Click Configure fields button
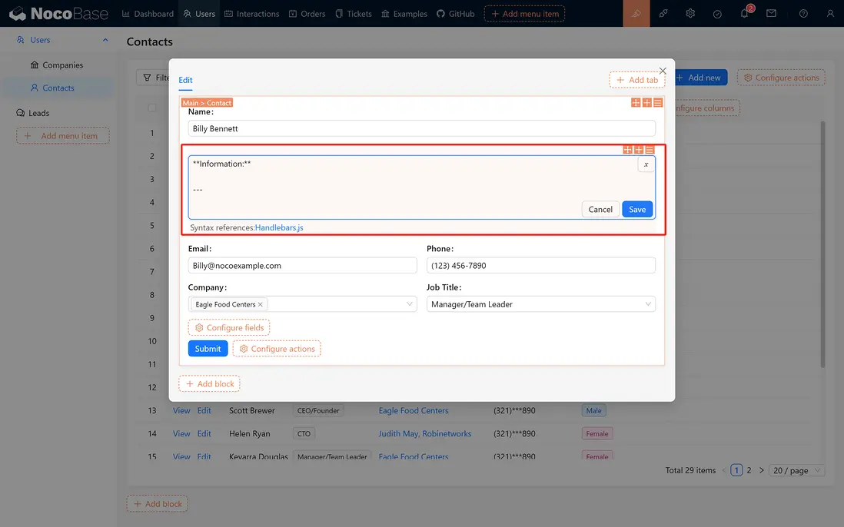 229,327
